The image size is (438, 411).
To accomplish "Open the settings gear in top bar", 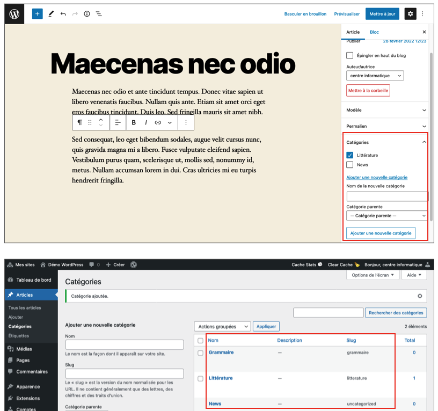I will 411,14.
